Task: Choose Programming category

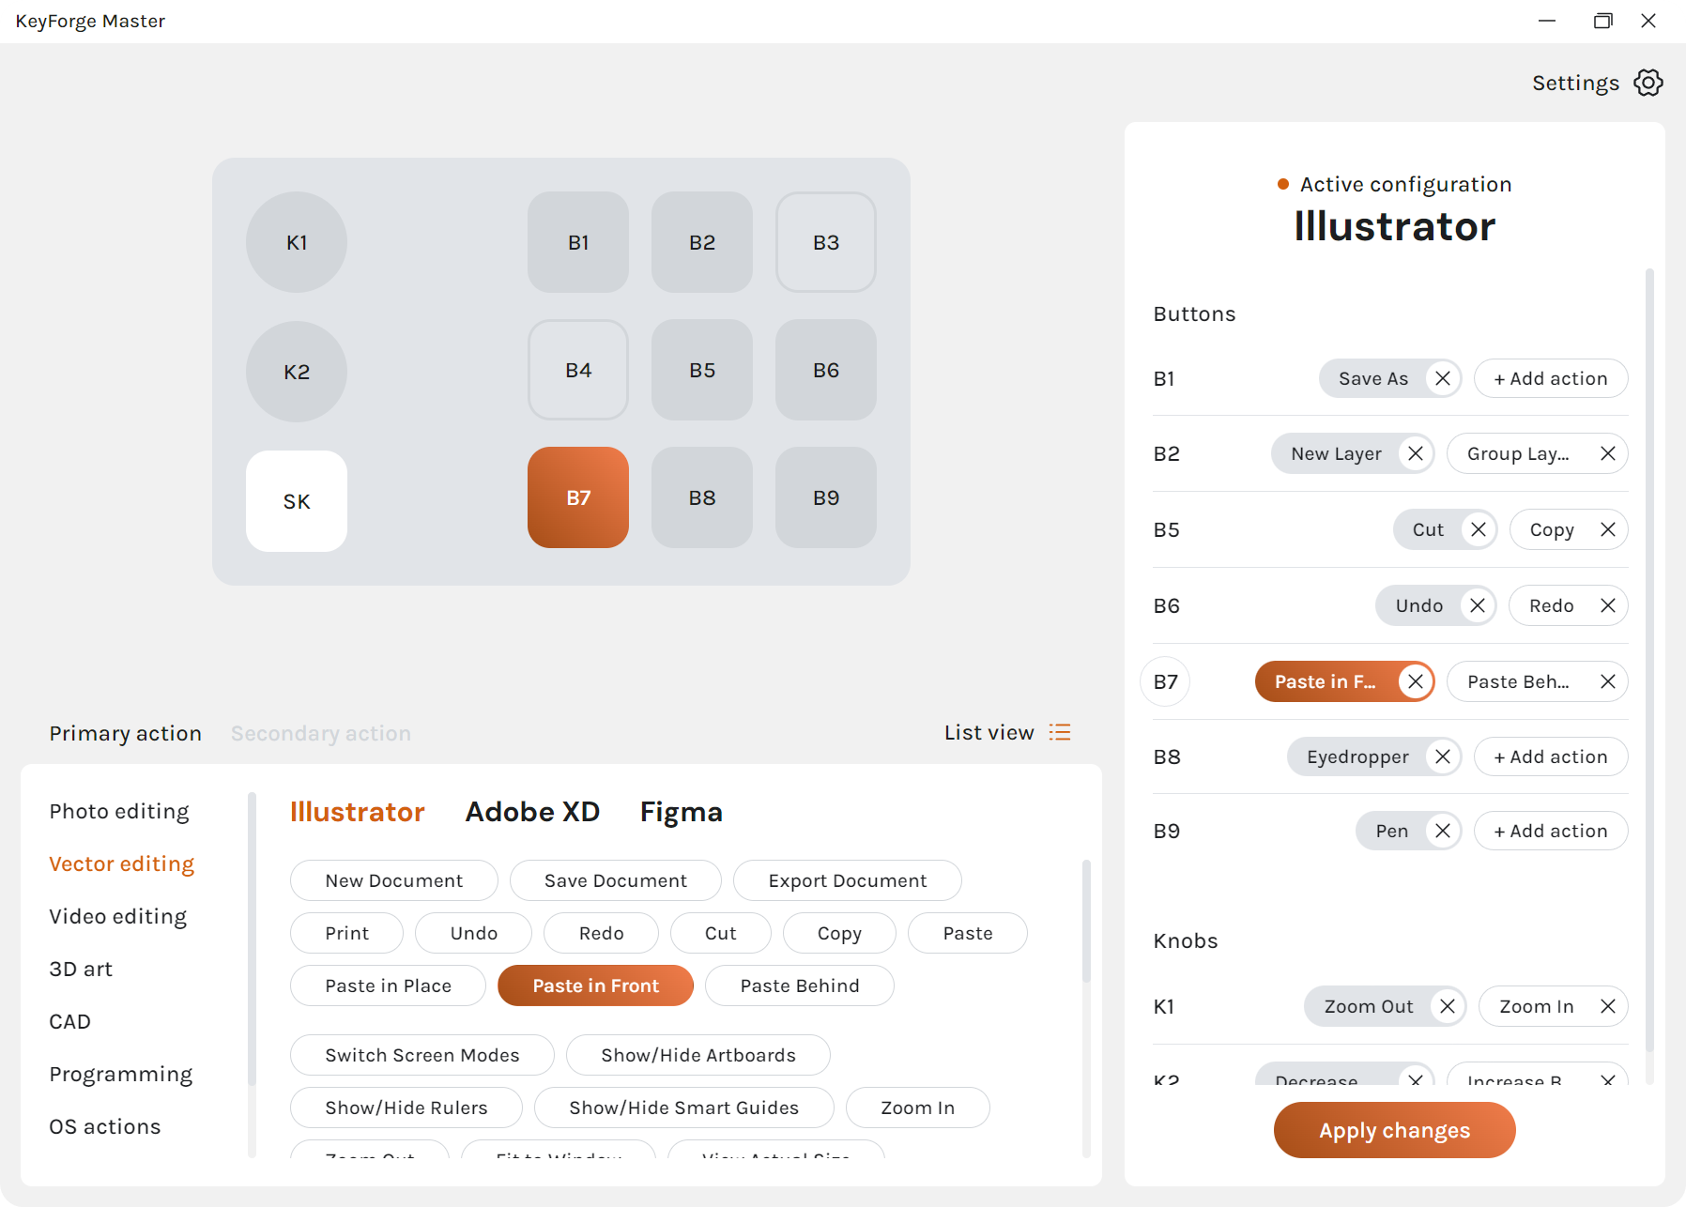Action: [121, 1074]
